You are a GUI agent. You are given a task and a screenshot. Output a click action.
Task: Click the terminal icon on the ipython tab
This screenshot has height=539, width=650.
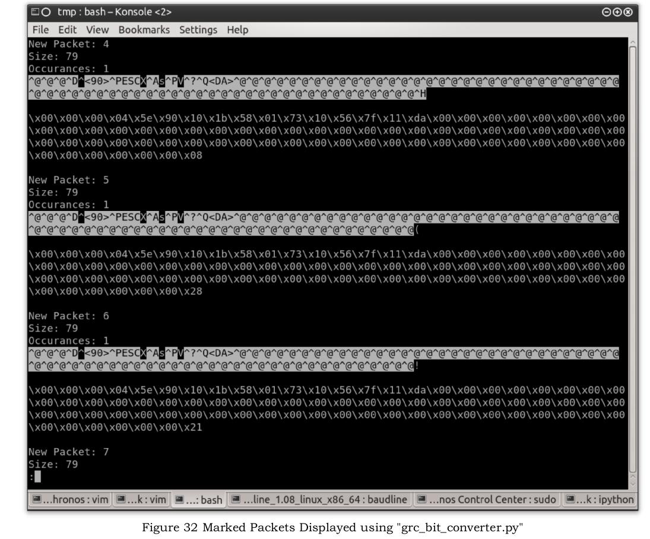click(x=570, y=499)
